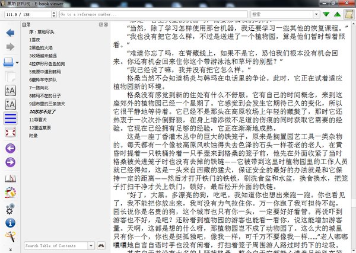Toggle paged mode with scroll icon
356x253 pixels.
click(x=349, y=14)
